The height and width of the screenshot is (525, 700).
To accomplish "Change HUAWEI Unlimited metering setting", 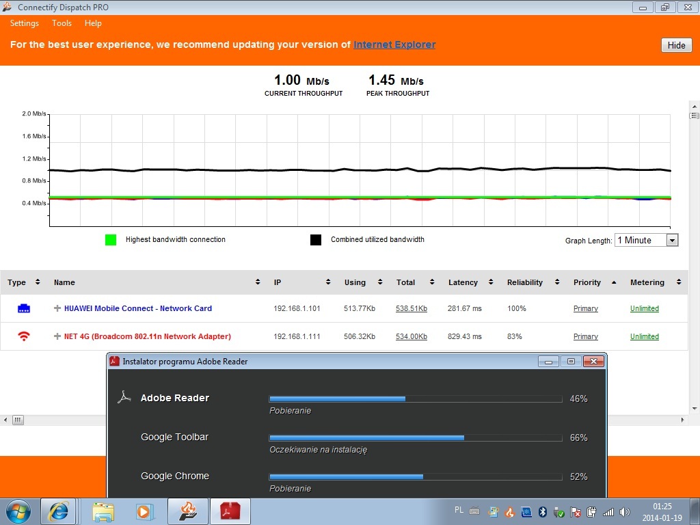I will 644,308.
